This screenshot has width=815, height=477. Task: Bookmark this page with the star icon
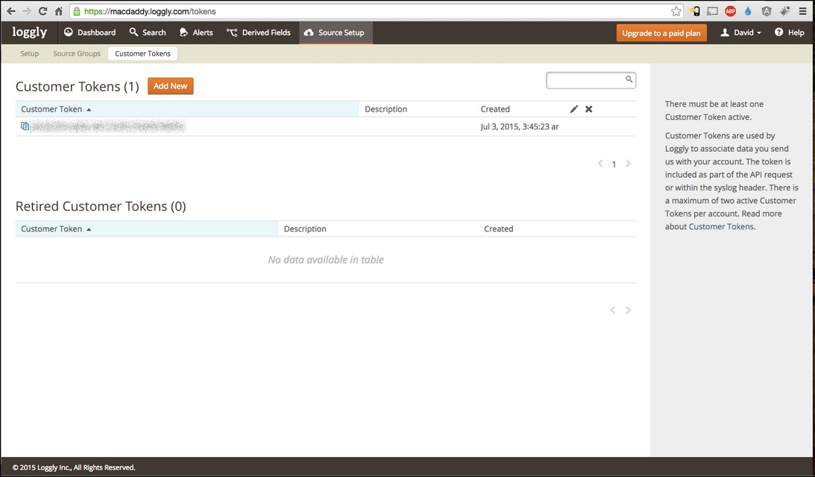point(676,11)
